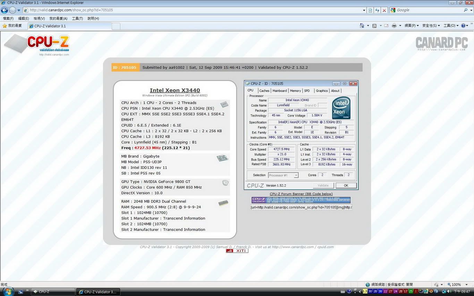Open the 檢視(V) menu

[39, 18]
